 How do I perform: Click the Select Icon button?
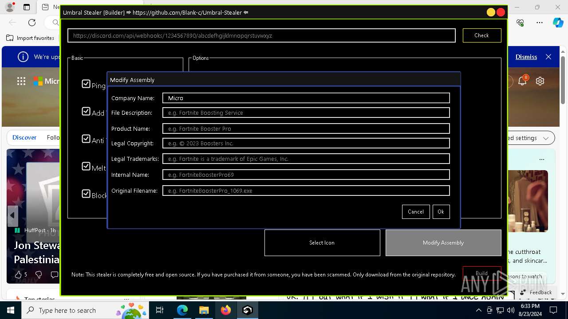(322, 243)
